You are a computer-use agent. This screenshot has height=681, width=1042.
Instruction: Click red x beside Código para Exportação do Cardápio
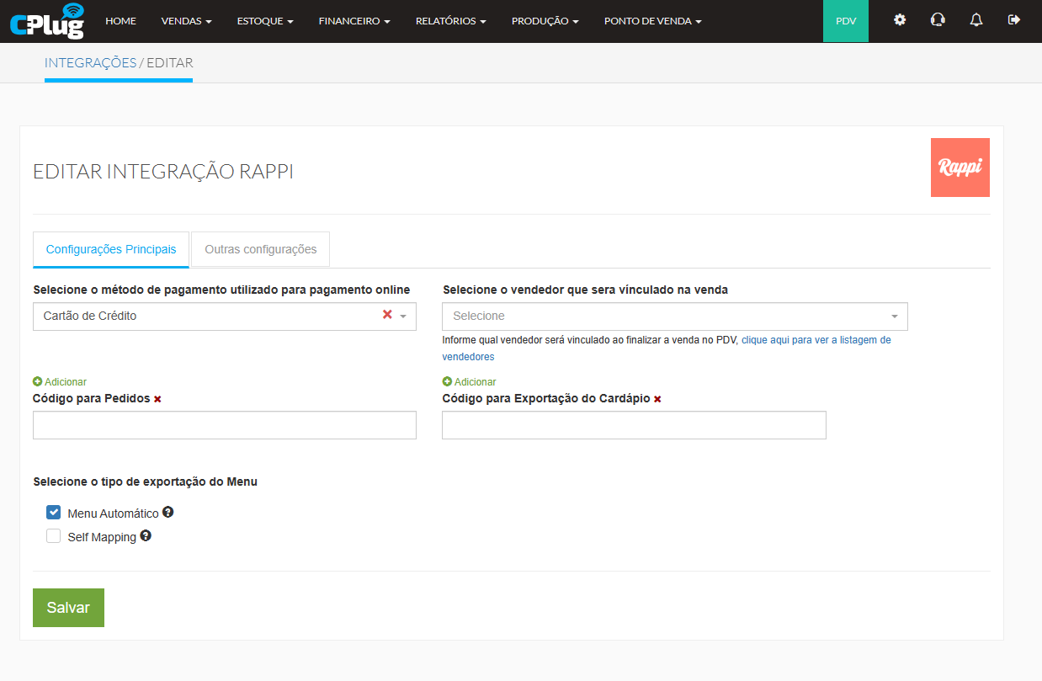point(657,399)
